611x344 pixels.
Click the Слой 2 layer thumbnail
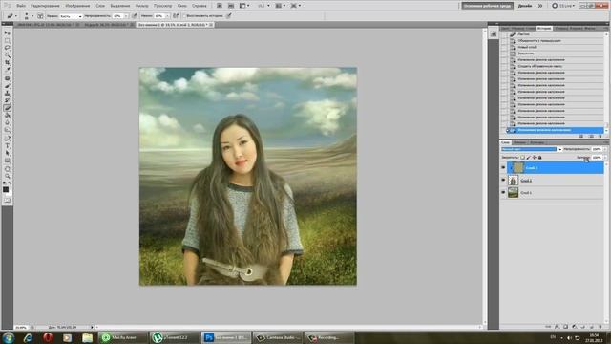[x=514, y=181]
